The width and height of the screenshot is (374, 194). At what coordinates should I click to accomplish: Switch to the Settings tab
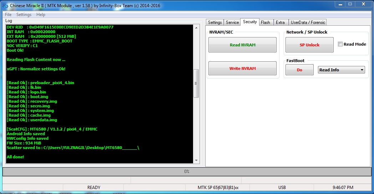click(215, 22)
